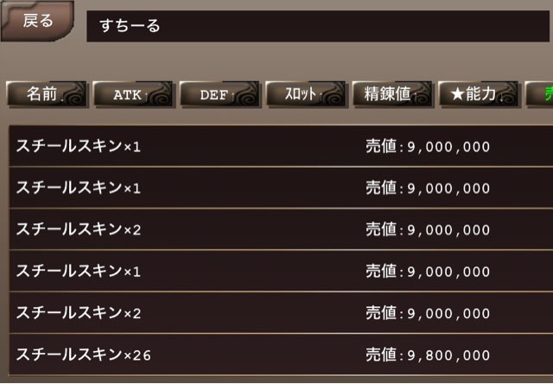Click the star icon in ★能力

(x=457, y=94)
